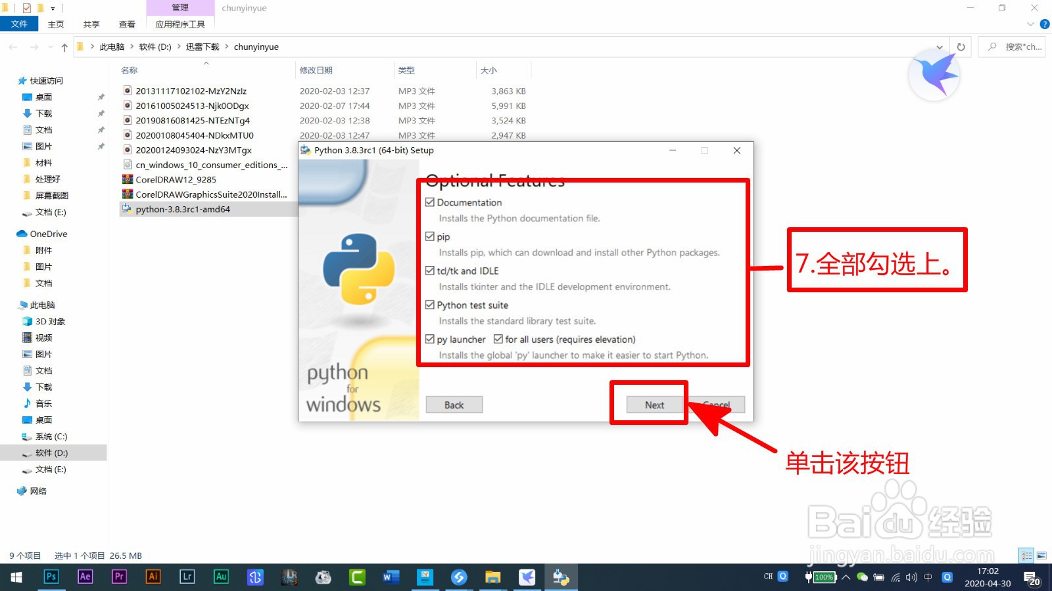Open After Effects taskbar icon
This screenshot has height=591, width=1052.
tap(85, 577)
